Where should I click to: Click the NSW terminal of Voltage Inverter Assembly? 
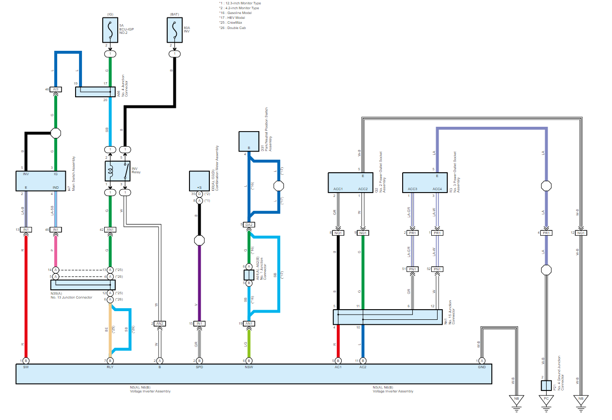(x=249, y=367)
